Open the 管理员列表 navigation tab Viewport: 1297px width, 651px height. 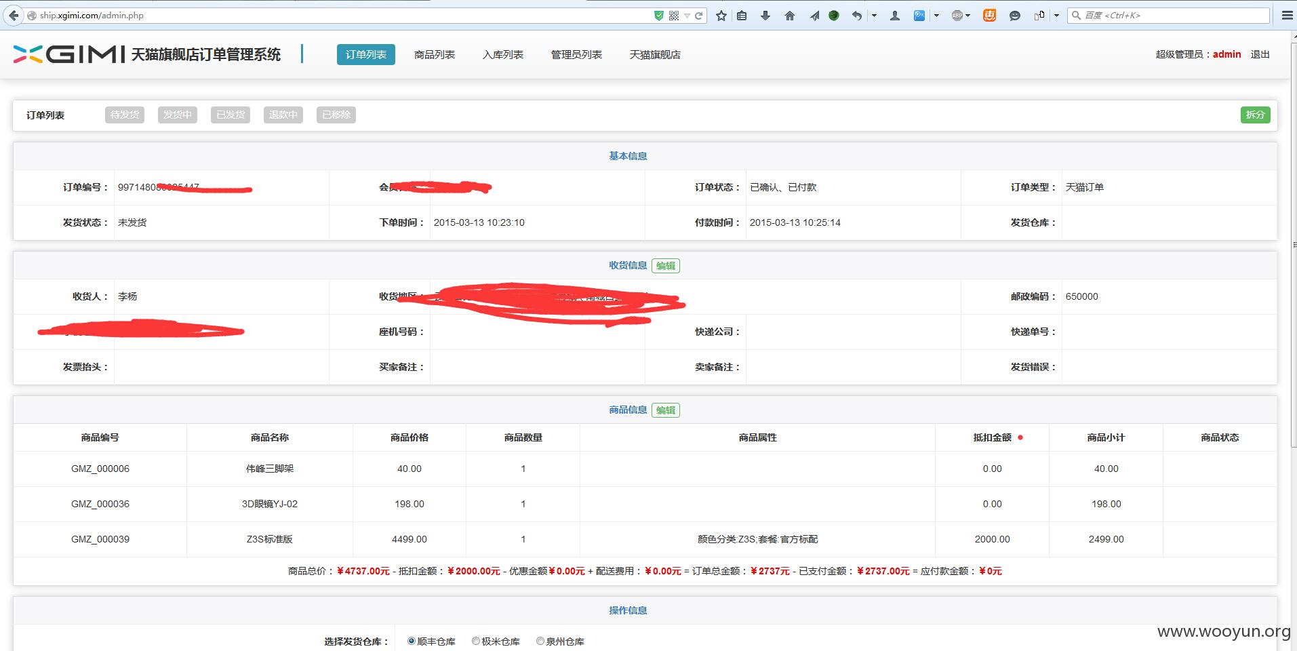pyautogui.click(x=576, y=55)
